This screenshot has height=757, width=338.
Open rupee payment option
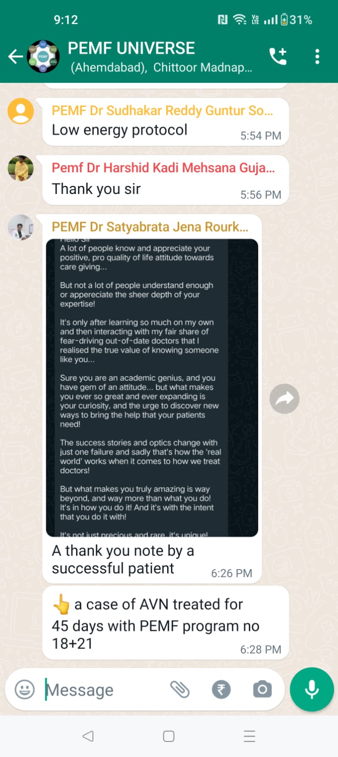tap(221, 689)
